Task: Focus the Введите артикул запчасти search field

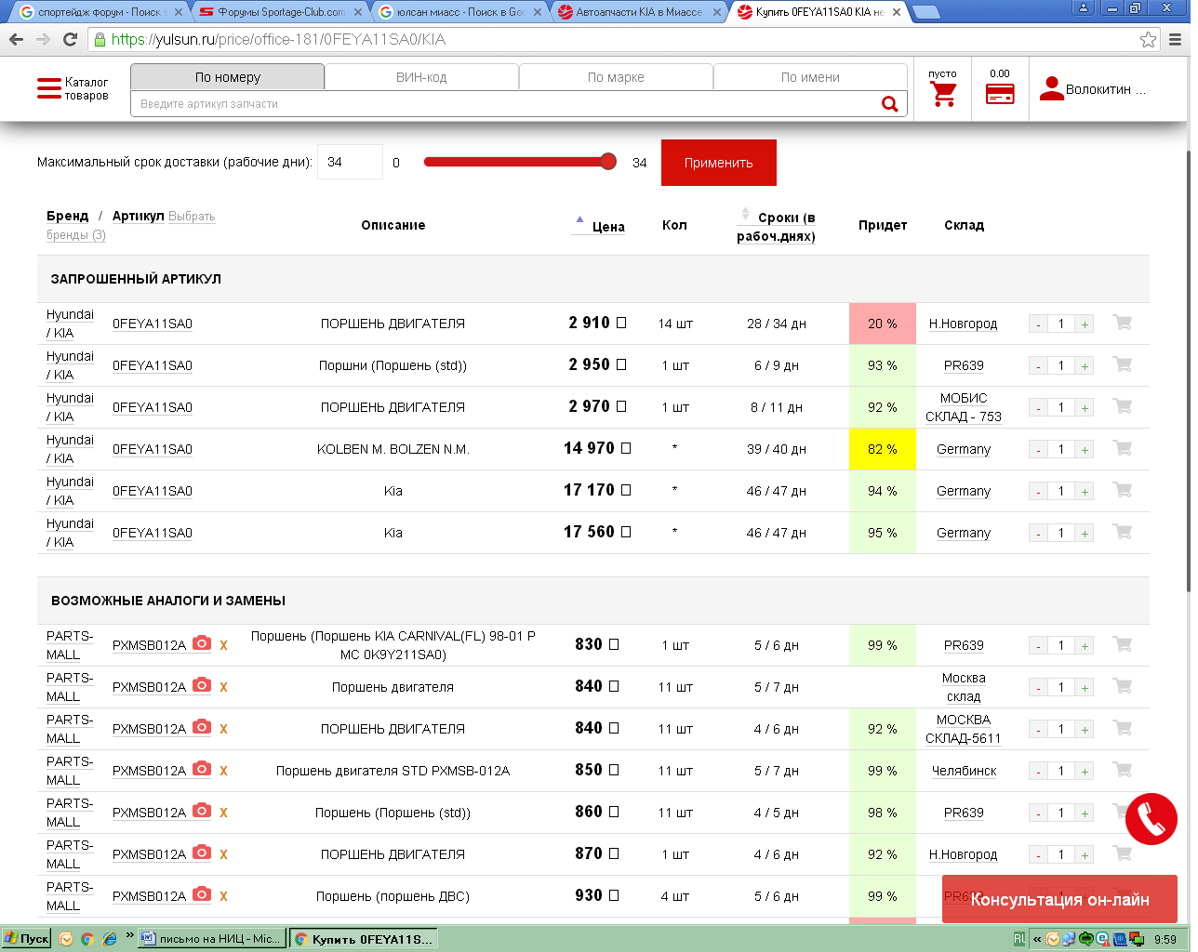Action: click(x=502, y=104)
